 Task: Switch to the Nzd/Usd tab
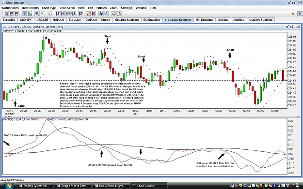(58, 20)
